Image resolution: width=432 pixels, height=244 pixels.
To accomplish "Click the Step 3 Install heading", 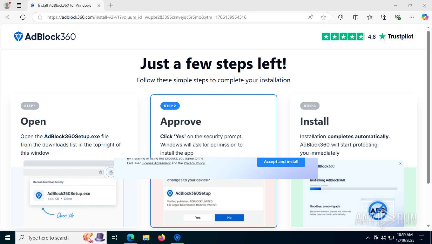I will click(314, 121).
